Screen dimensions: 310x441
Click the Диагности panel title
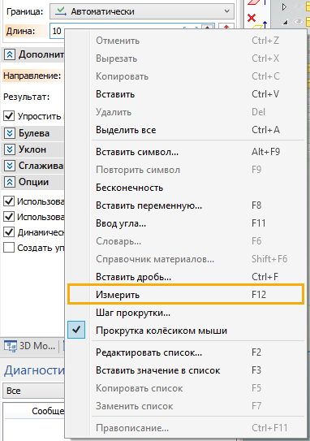[34, 370]
